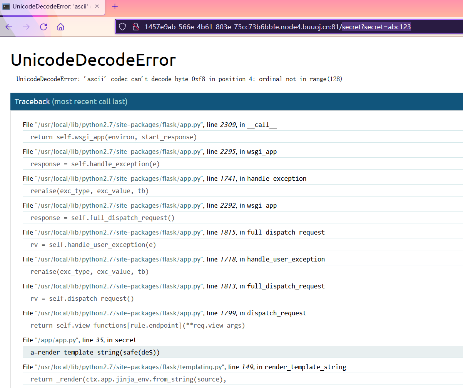Go to the Home page
Screen dimensions: 463x388
pyautogui.click(x=60, y=27)
